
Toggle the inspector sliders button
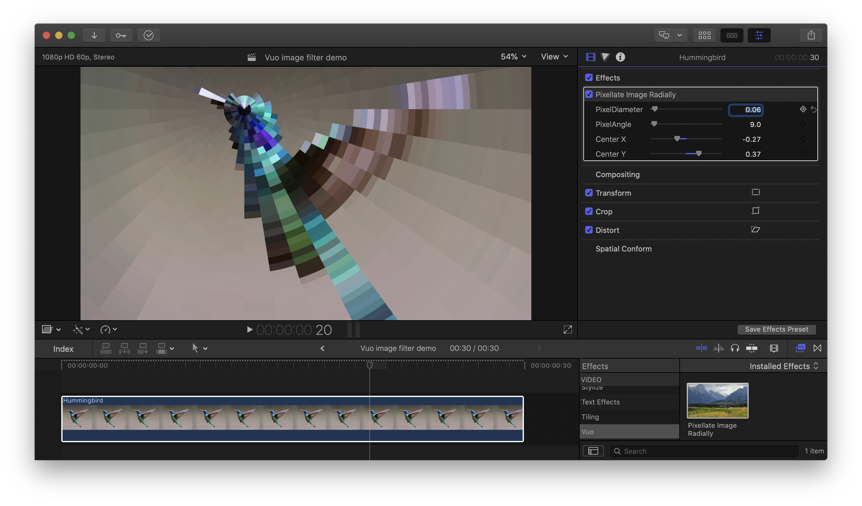point(759,35)
